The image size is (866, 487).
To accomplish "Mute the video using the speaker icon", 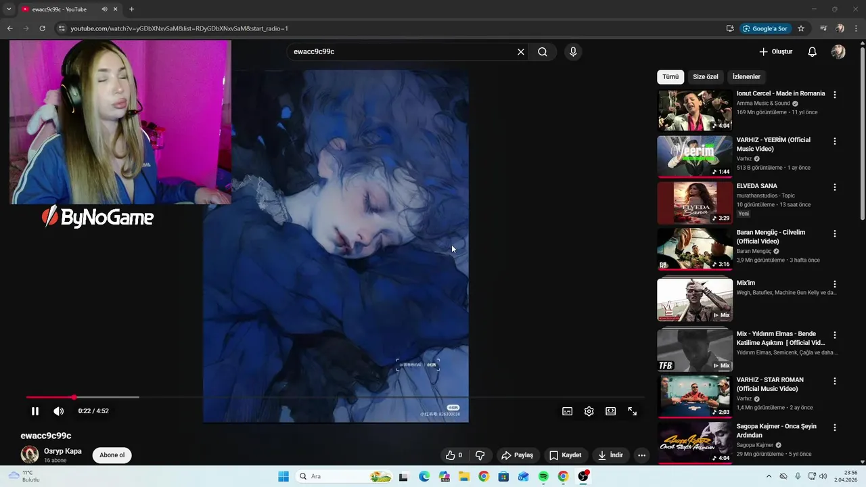I will [59, 411].
